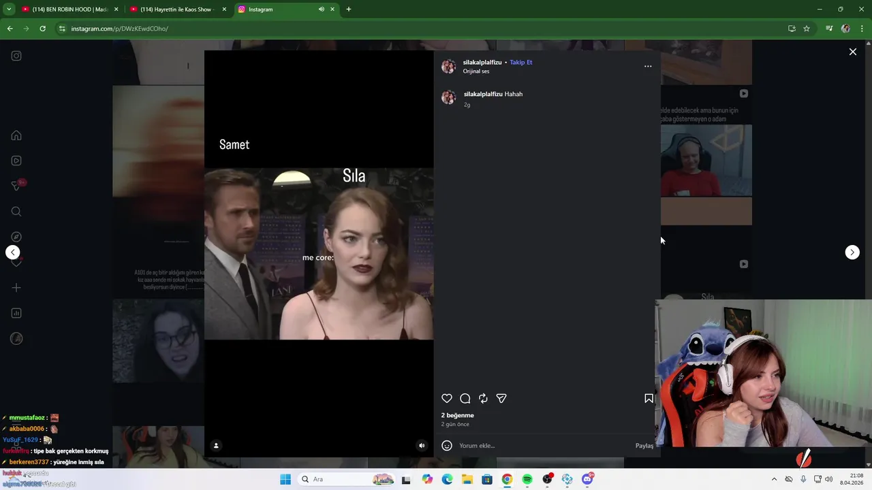Screen dimensions: 872x490
Task: Click in the 'Yorum ekle...' comment field
Action: point(544,446)
